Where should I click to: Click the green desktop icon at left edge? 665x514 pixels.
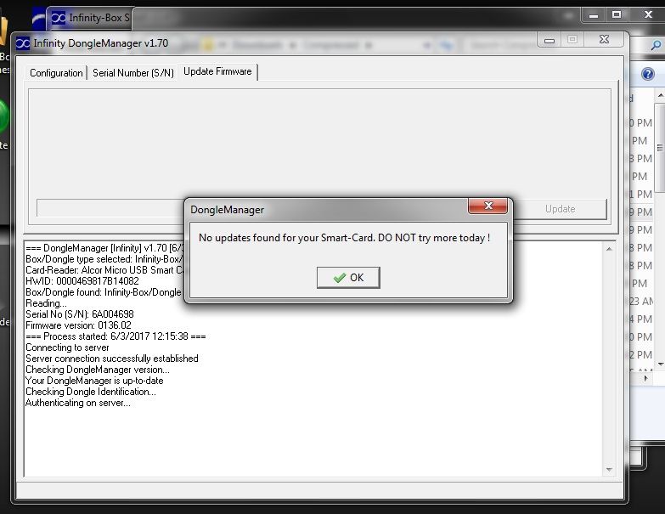tap(3, 116)
